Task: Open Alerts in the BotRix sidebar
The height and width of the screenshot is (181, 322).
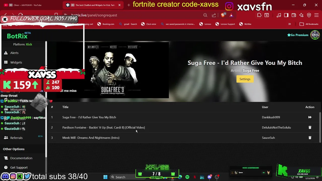Action: pyautogui.click(x=14, y=53)
